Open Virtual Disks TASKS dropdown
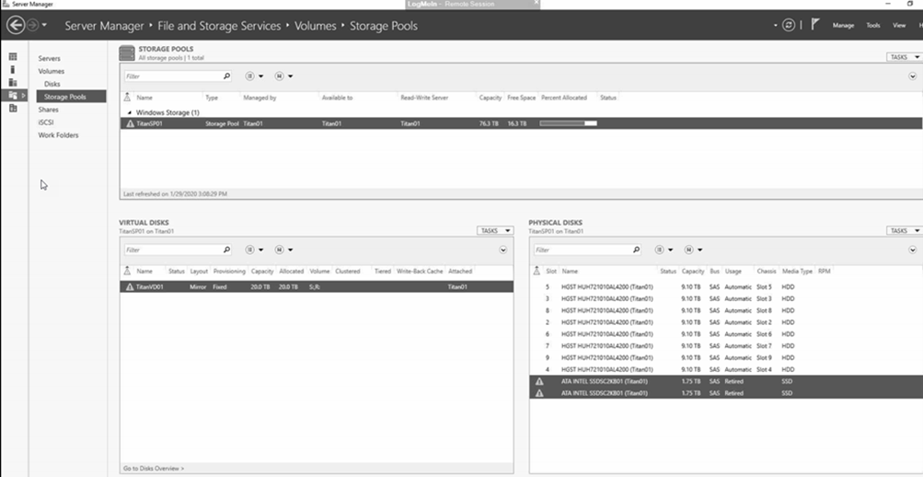This screenshot has width=923, height=477. coord(495,231)
